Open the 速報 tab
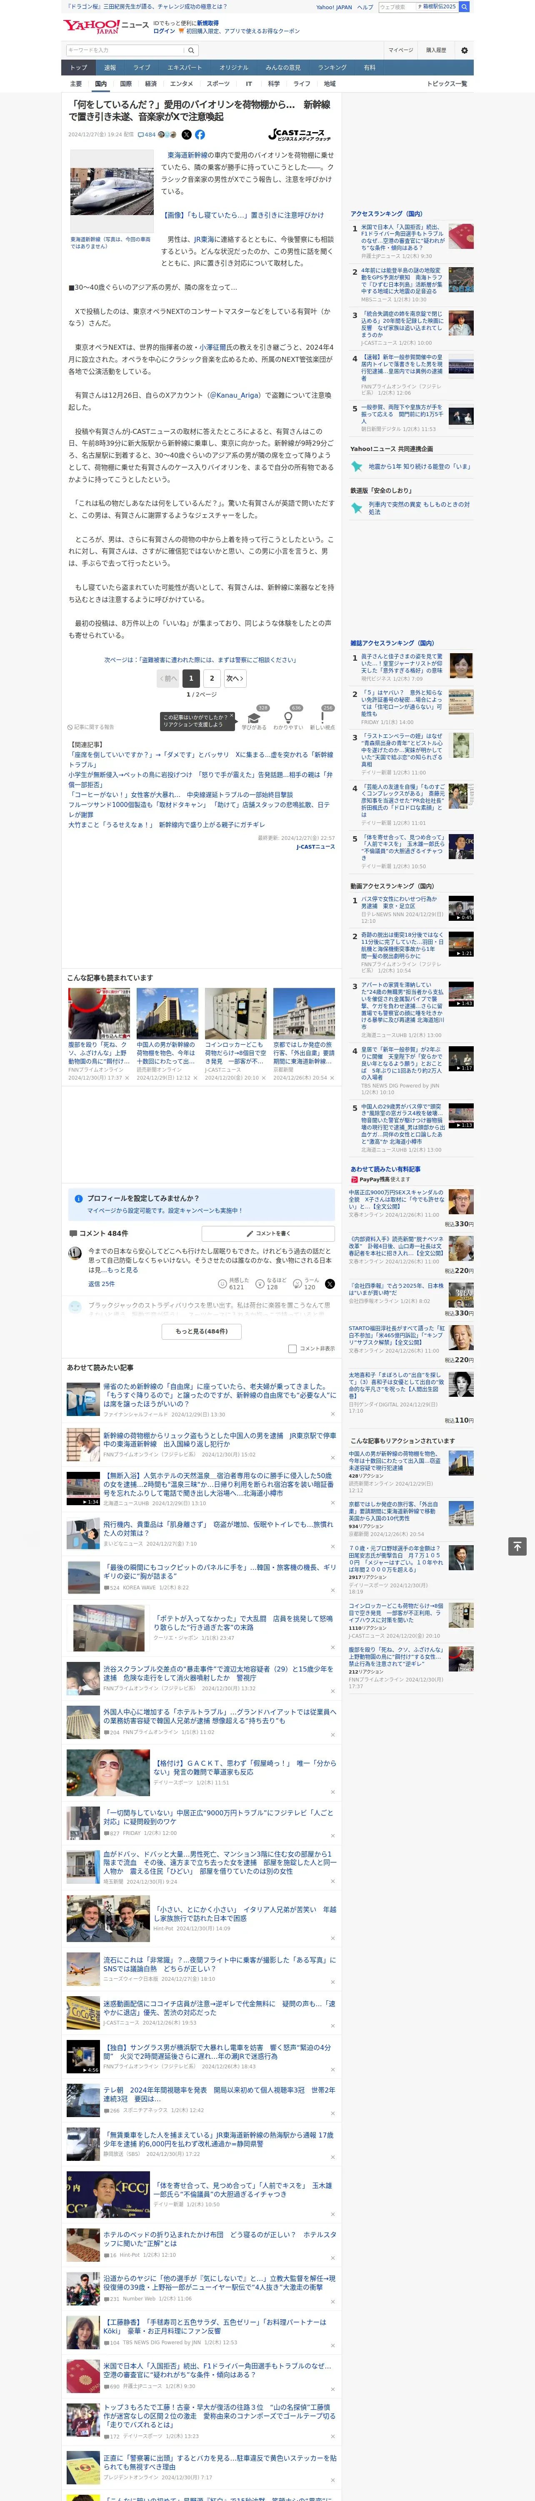Image resolution: width=535 pixels, height=2501 pixels. tap(110, 68)
